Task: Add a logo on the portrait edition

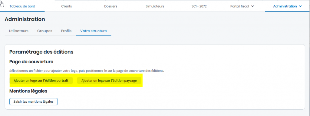Action: coord(41,81)
